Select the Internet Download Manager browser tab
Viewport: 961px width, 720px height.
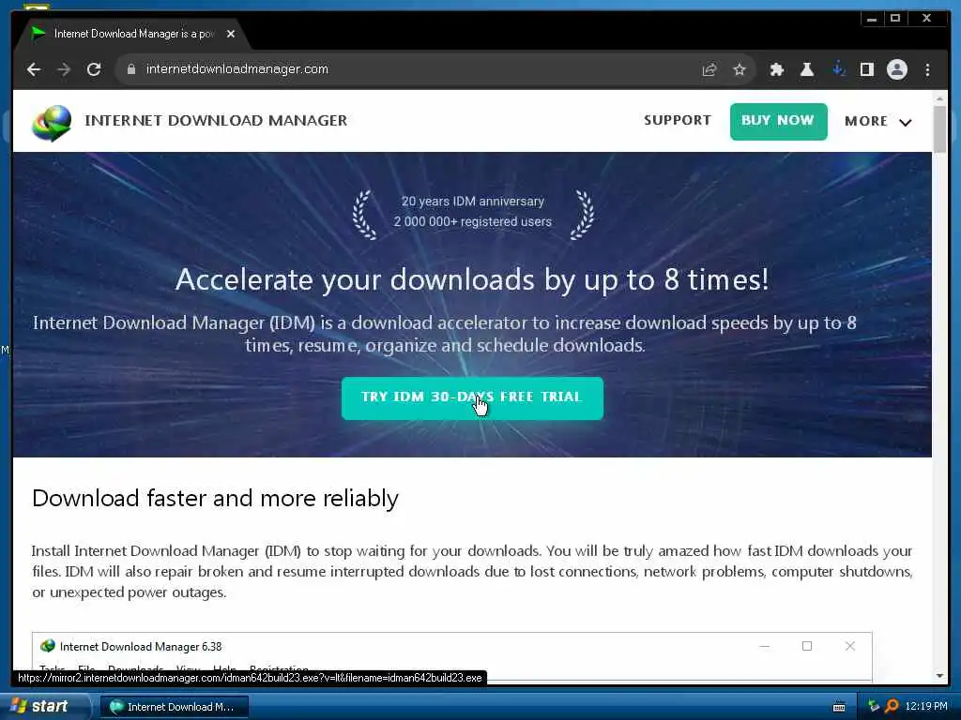(x=133, y=34)
